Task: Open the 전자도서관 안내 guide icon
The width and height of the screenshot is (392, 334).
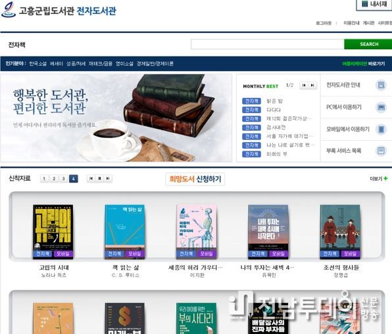Action: pos(381,85)
